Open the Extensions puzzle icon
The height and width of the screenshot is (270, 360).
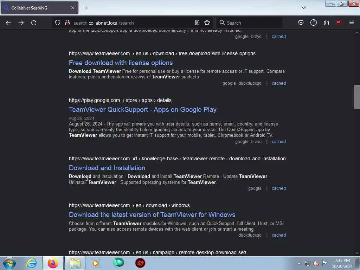point(326,22)
